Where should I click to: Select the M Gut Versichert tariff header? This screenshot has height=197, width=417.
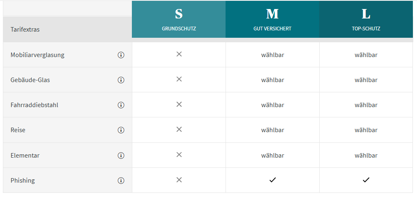click(272, 19)
